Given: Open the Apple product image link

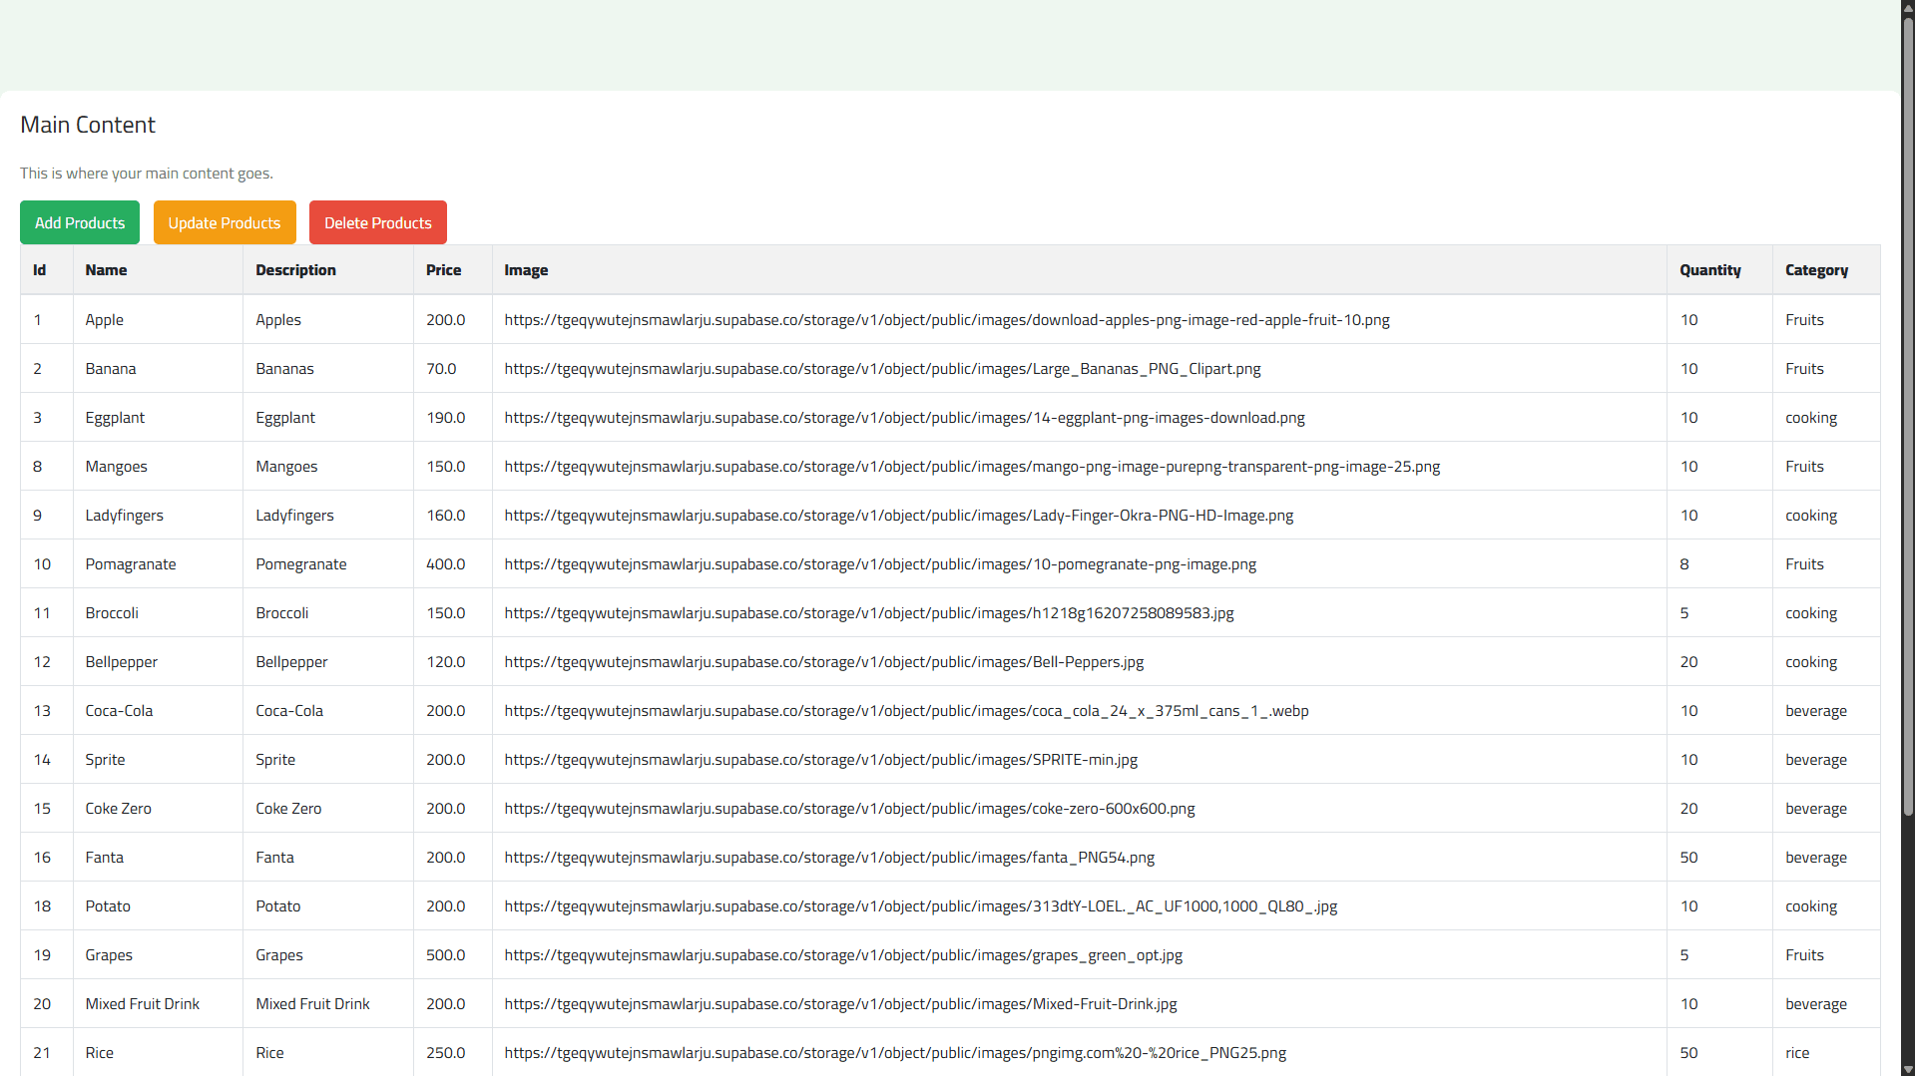Looking at the screenshot, I should point(946,320).
